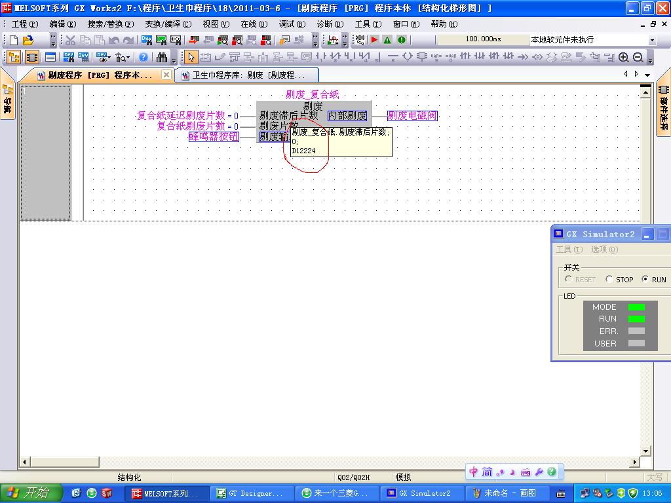Image resolution: width=671 pixels, height=503 pixels.
Task: Click the red simulation play triangle icon
Action: tap(374, 40)
